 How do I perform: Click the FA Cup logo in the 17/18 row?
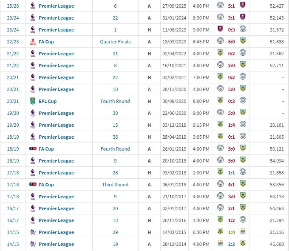[x=33, y=185]
